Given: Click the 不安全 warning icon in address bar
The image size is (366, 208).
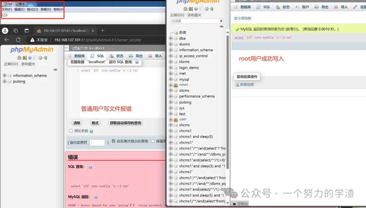Looking at the screenshot, I should 33,40.
